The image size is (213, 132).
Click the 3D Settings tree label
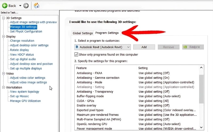coord(14,18)
